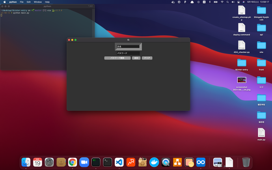The width and height of the screenshot is (272, 170).
Task: Select the deploy.command file on the desktop
Action: (242, 28)
